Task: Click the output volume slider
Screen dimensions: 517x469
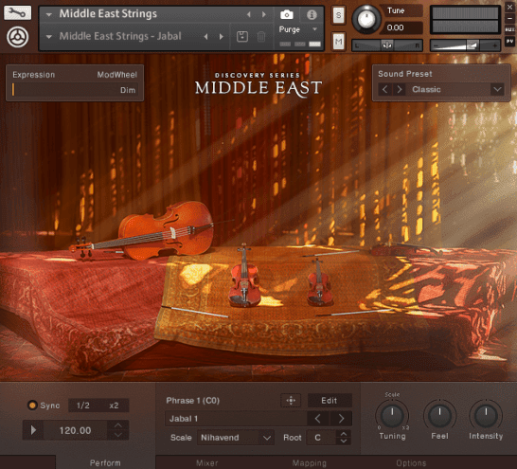Action: tap(465, 45)
